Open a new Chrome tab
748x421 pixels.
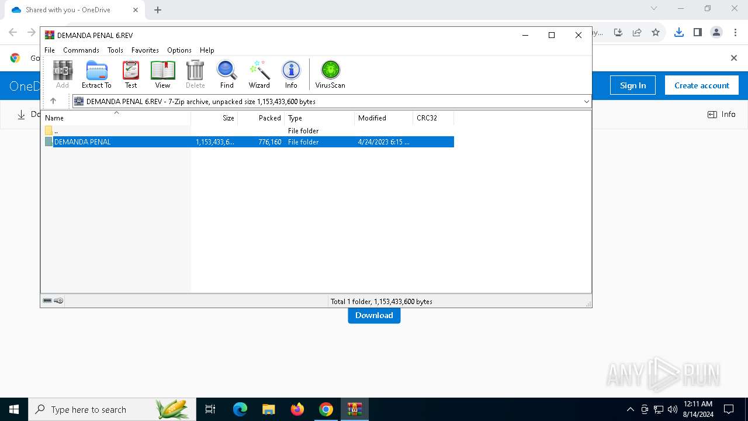158,10
